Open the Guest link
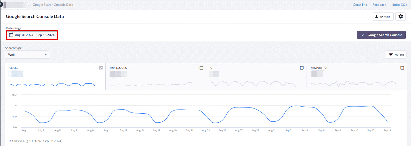 coord(360,5)
